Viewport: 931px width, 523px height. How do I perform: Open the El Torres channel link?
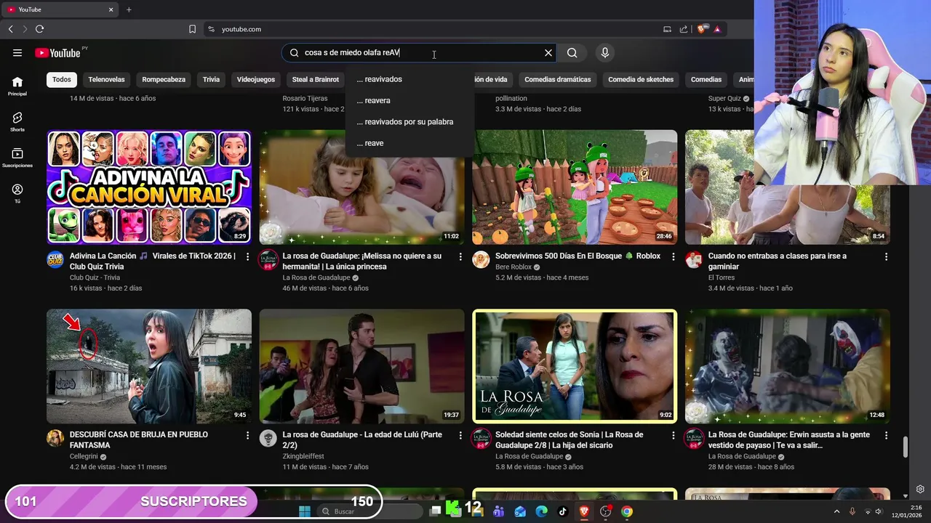(722, 277)
